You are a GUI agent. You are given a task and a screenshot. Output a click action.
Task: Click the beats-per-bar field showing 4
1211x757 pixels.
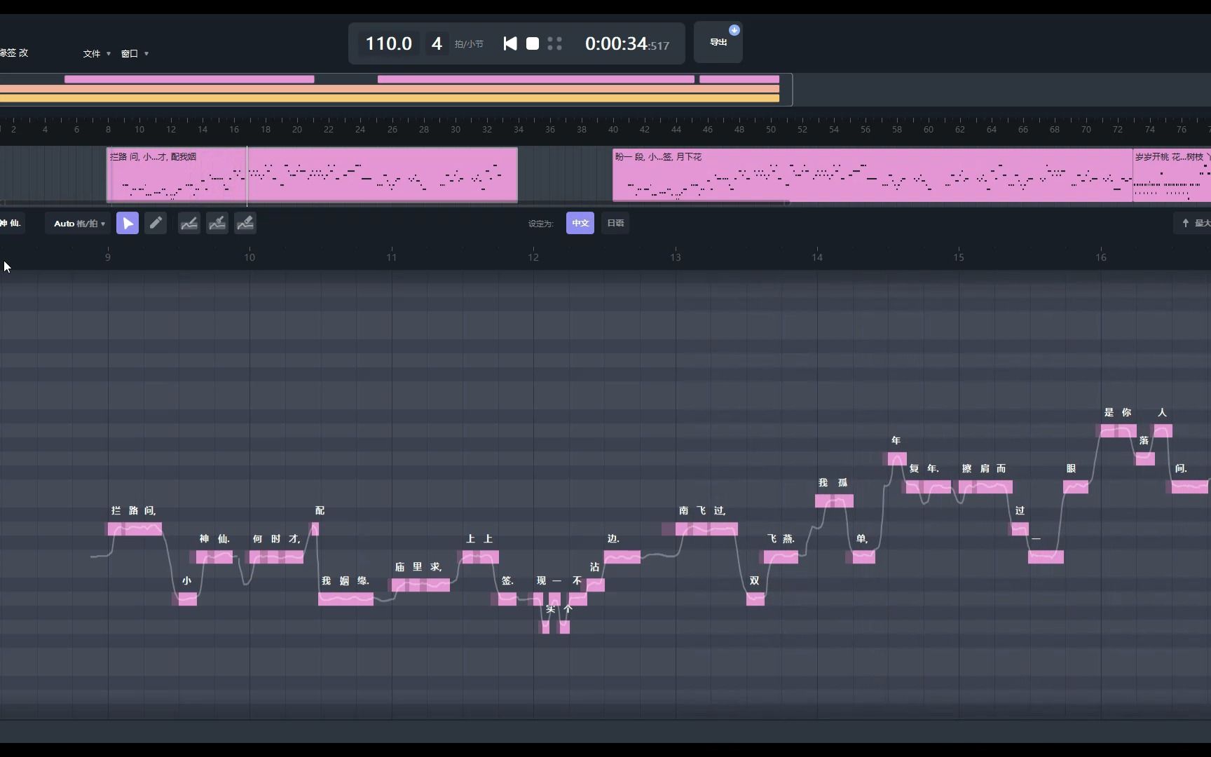(x=437, y=43)
